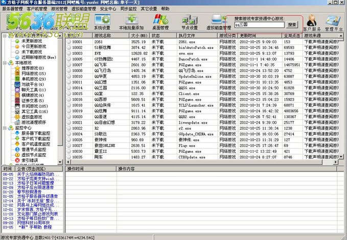Open notice 网维科技10周年庆
347x240 pixels.
[x=33, y=223]
